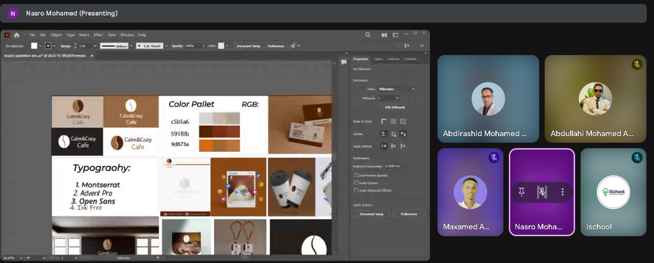Pin Nasro Mohamed's tile
The height and width of the screenshot is (263, 654).
coord(521,192)
